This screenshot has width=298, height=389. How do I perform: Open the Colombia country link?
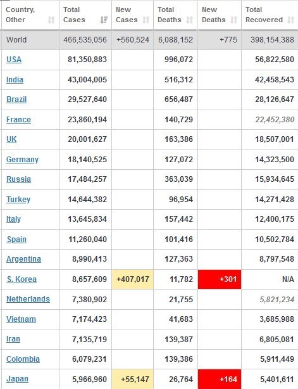23,359
